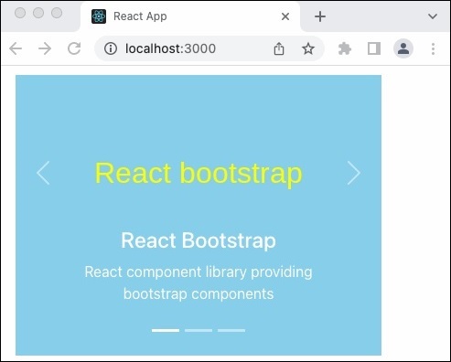Select first carousel indicator
The height and width of the screenshot is (362, 451).
coord(166,330)
